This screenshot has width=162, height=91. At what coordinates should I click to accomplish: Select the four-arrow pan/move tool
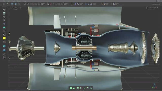click(4, 24)
